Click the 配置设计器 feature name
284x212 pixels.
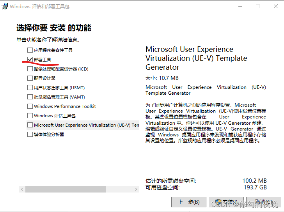(x=44, y=78)
